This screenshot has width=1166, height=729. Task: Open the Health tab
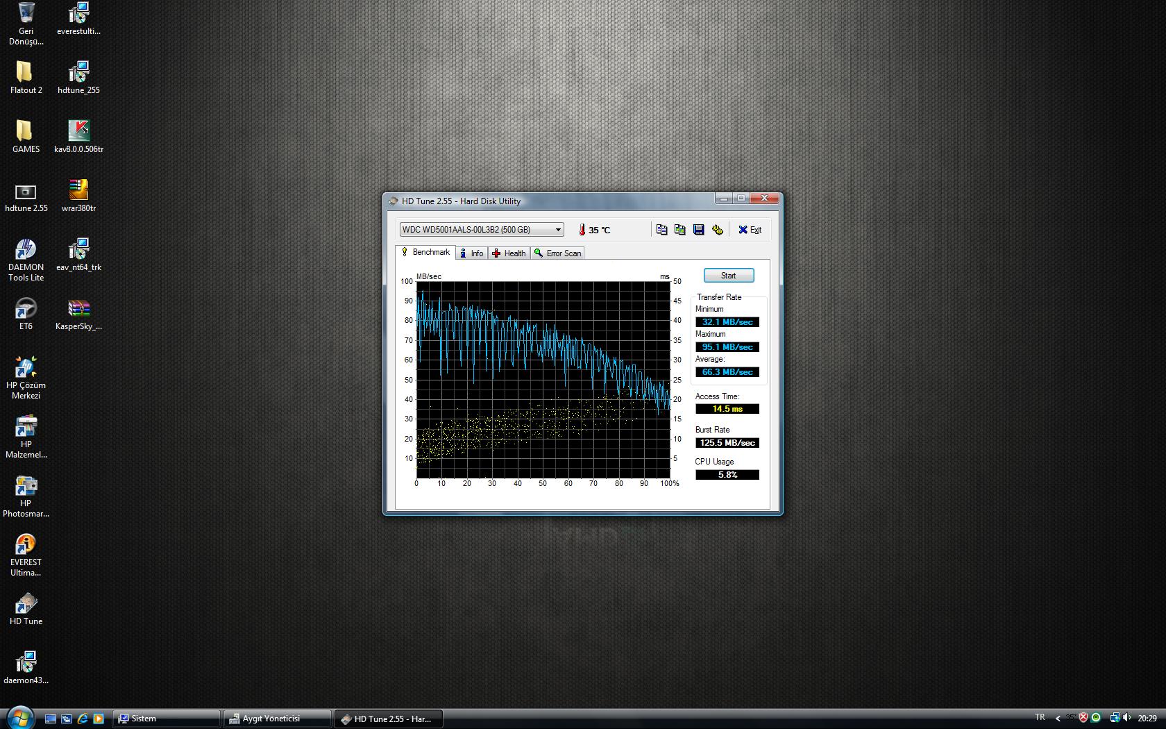(509, 253)
